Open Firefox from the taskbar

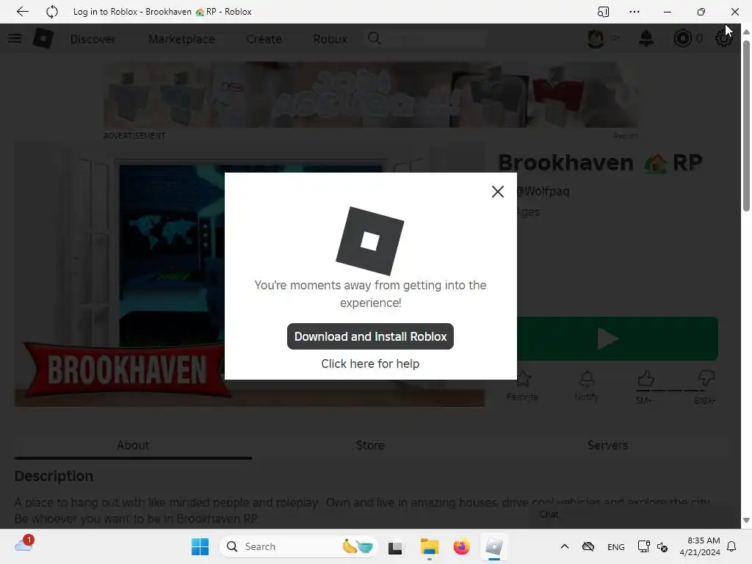tap(461, 546)
